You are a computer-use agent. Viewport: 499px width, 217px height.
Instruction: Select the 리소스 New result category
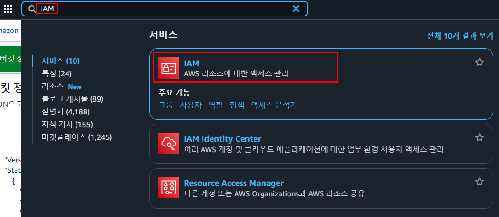click(61, 86)
